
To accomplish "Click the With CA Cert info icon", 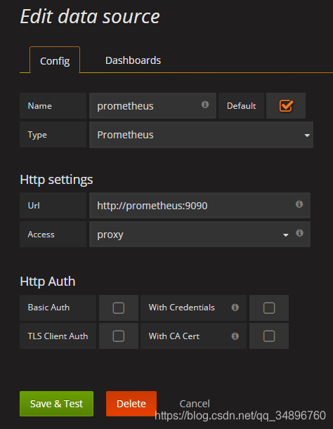I will (x=235, y=336).
